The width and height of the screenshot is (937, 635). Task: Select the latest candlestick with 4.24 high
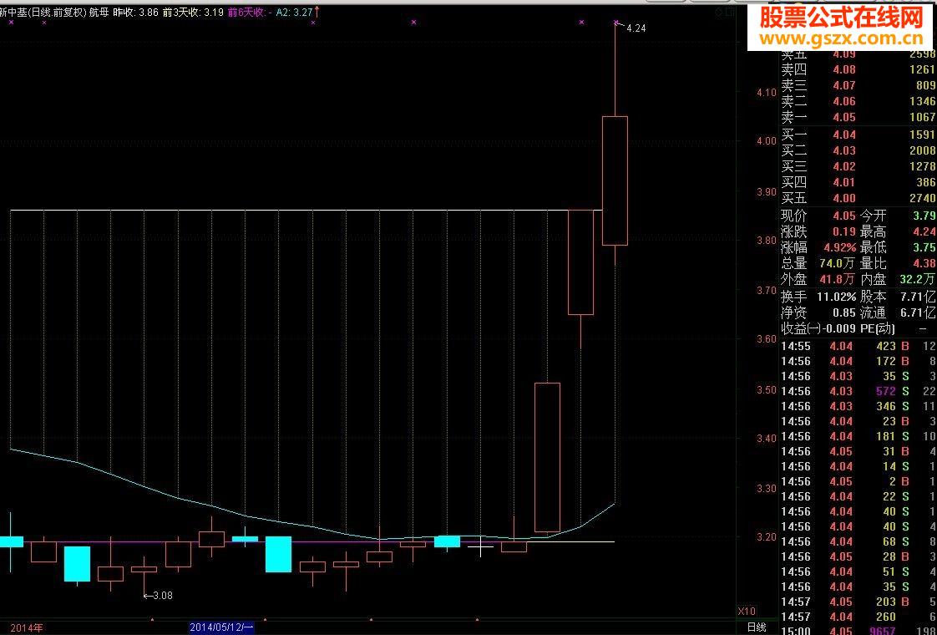point(615,180)
